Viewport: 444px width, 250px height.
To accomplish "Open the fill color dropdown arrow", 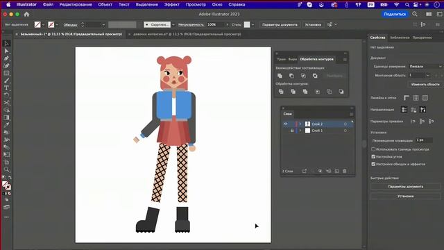I will tap(43, 25).
